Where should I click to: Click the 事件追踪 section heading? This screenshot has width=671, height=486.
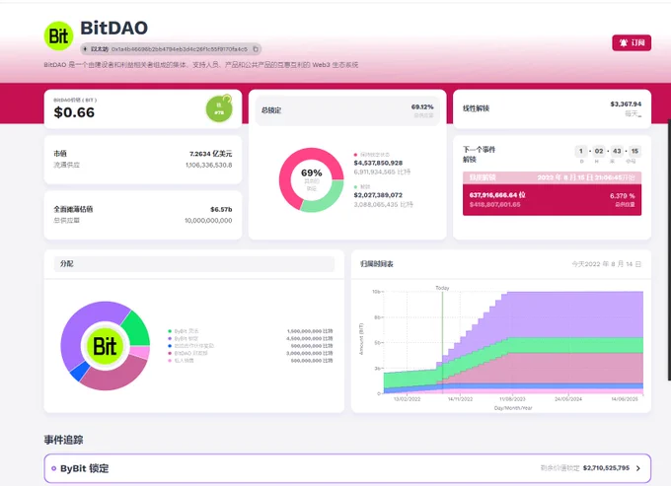click(x=63, y=440)
